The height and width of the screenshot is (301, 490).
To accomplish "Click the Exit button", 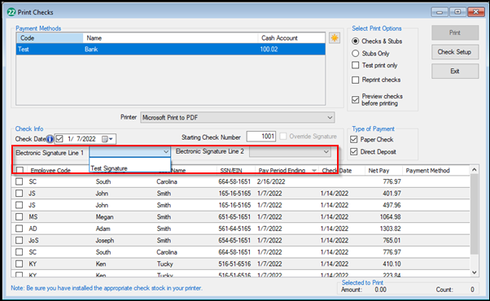I will [x=455, y=72].
